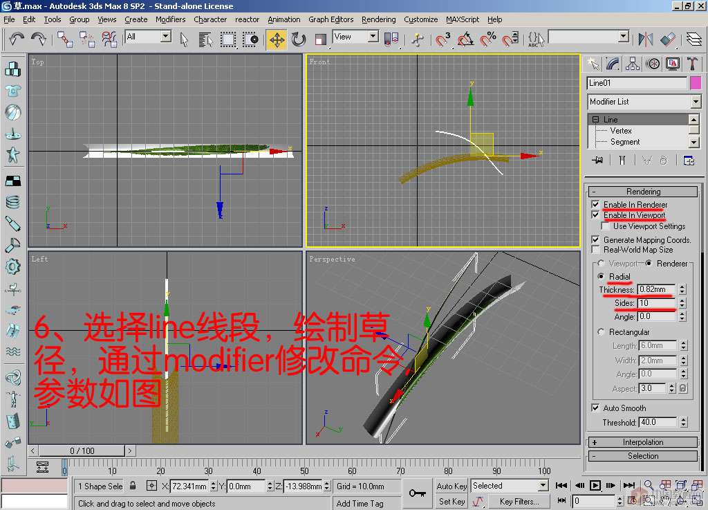Click the Go to End button
708x510 pixels.
tap(629, 486)
